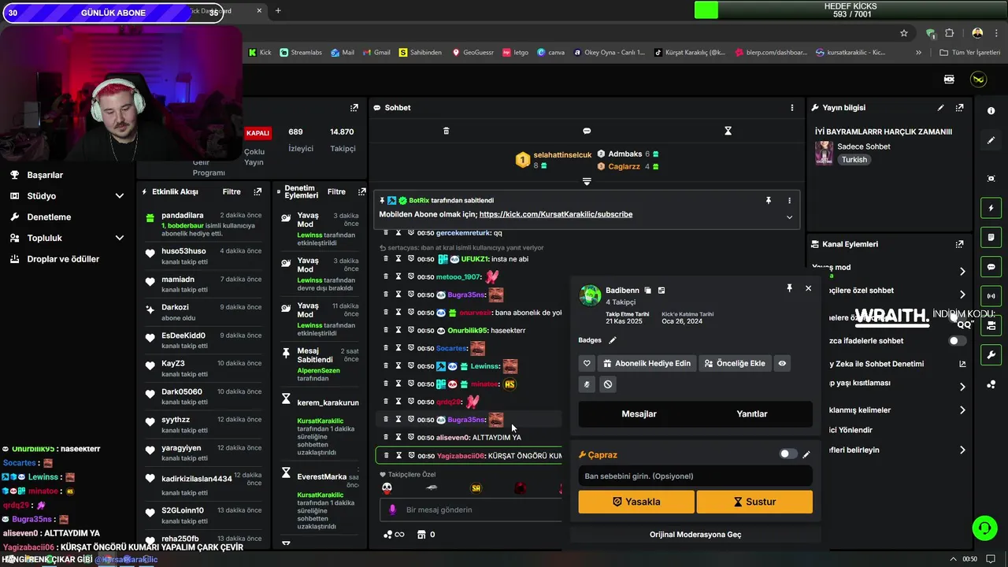This screenshot has height=567, width=1008.
Task: Click the info icon in right sidebar
Action: point(991,111)
